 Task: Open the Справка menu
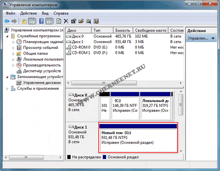point(61,13)
